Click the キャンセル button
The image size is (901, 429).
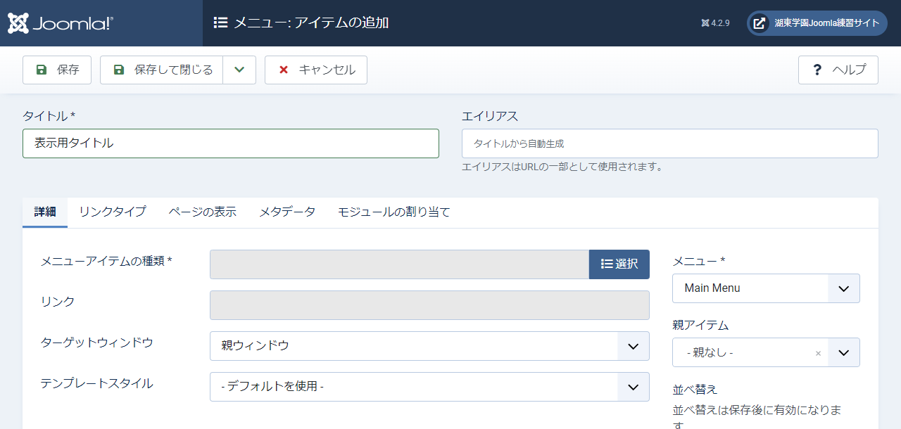(x=316, y=70)
